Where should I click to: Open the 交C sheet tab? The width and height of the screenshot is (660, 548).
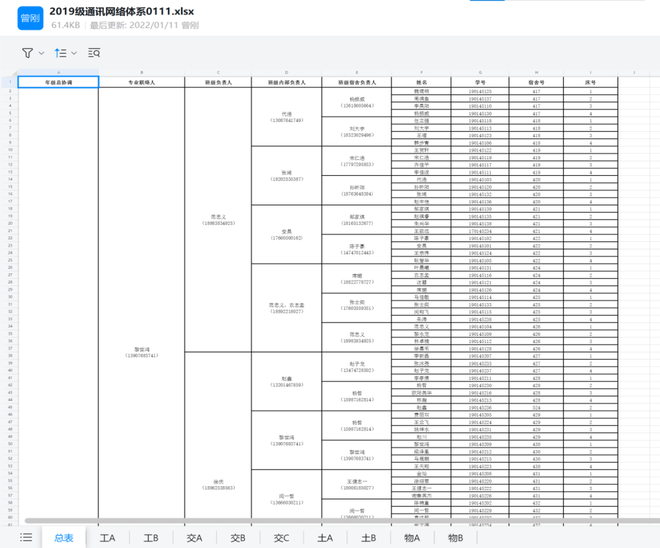pyautogui.click(x=281, y=538)
